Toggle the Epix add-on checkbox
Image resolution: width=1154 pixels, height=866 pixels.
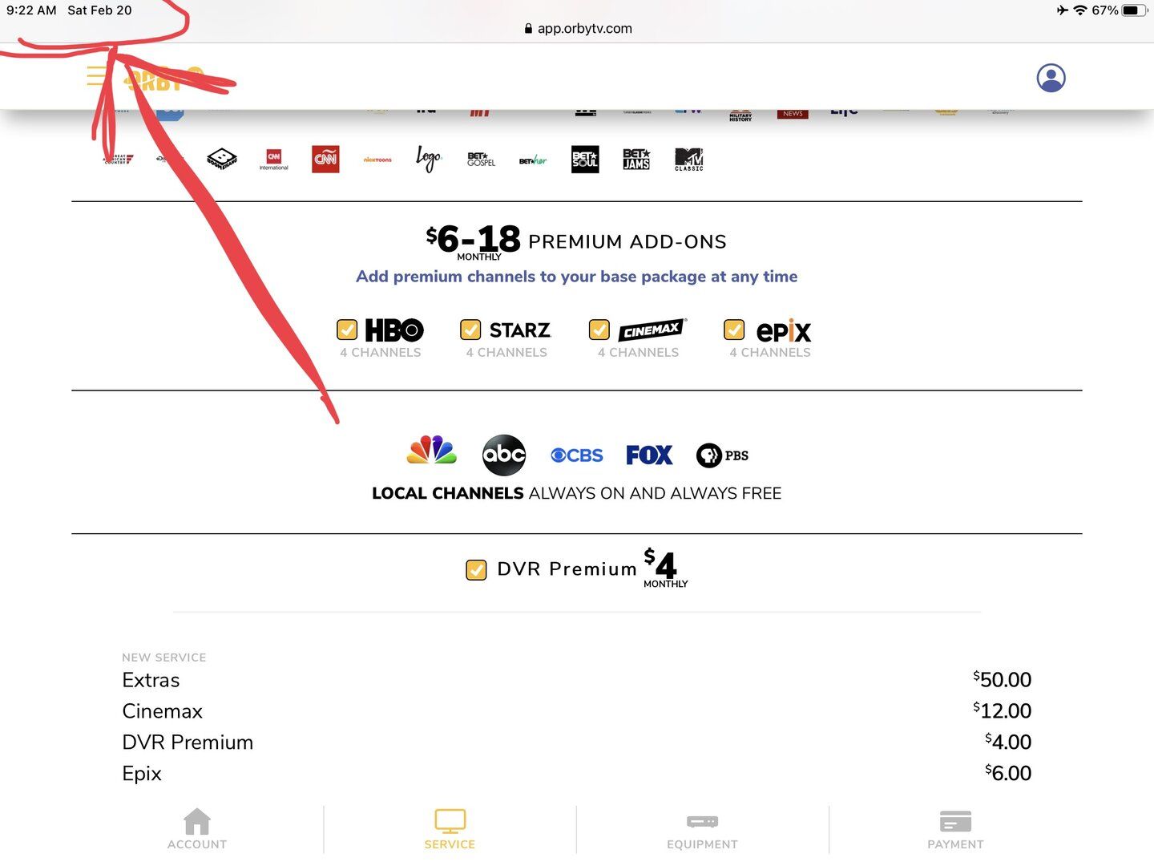(x=734, y=330)
